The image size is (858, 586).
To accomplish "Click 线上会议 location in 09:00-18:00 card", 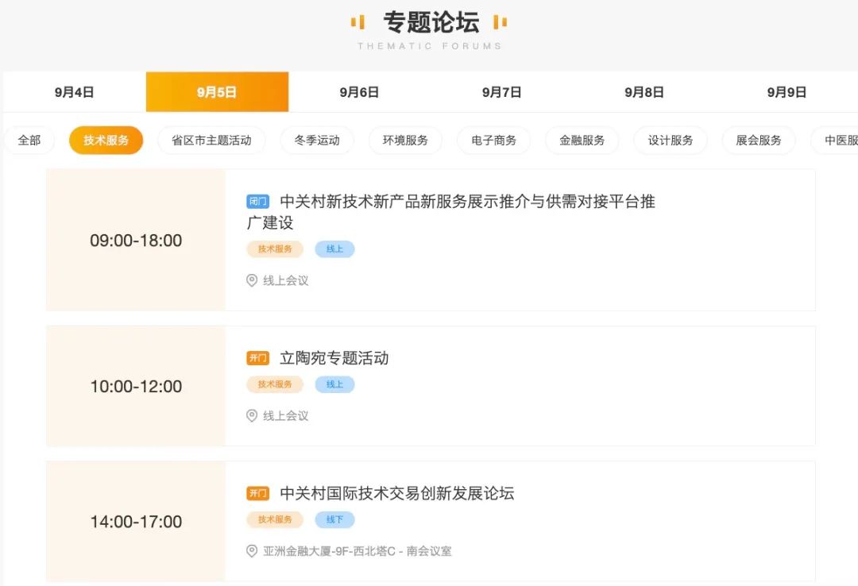I will 286,280.
